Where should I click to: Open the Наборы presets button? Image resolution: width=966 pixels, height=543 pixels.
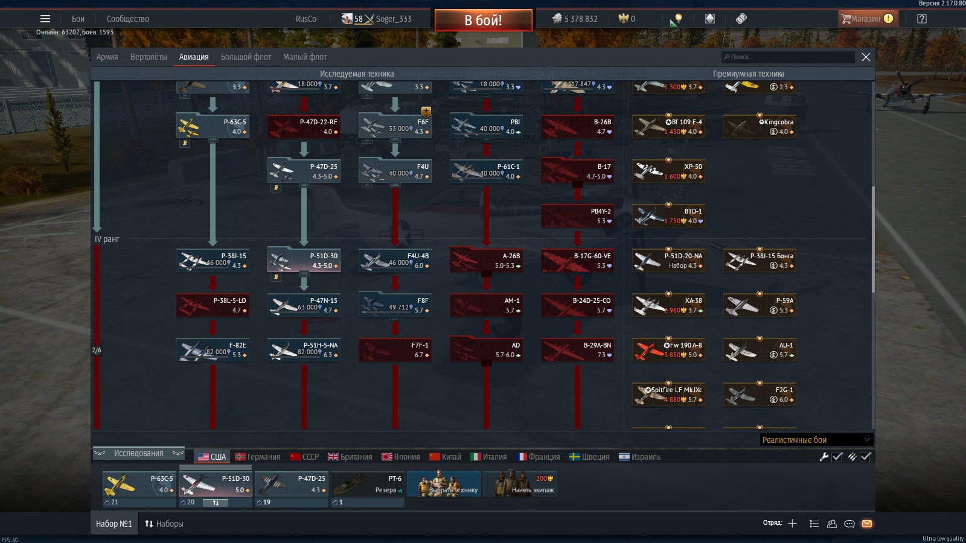[x=164, y=524]
